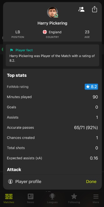Viewport: 104px width, 207px height.
Task: Tap the Attack section heading
Action: 14,170
